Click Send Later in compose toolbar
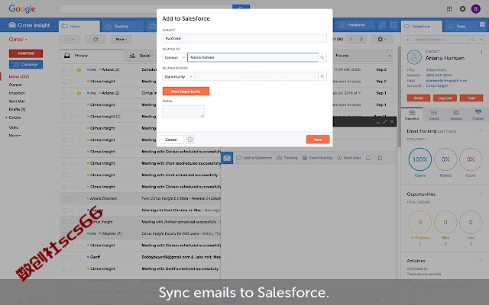The height and width of the screenshot is (305, 489). coord(349,158)
